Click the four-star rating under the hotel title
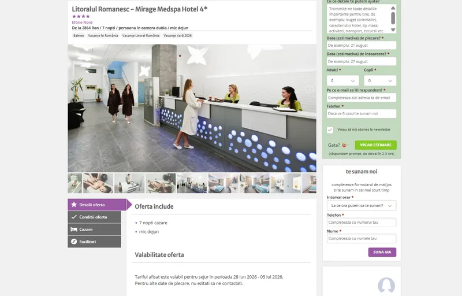This screenshot has height=296, width=462. 81,17
